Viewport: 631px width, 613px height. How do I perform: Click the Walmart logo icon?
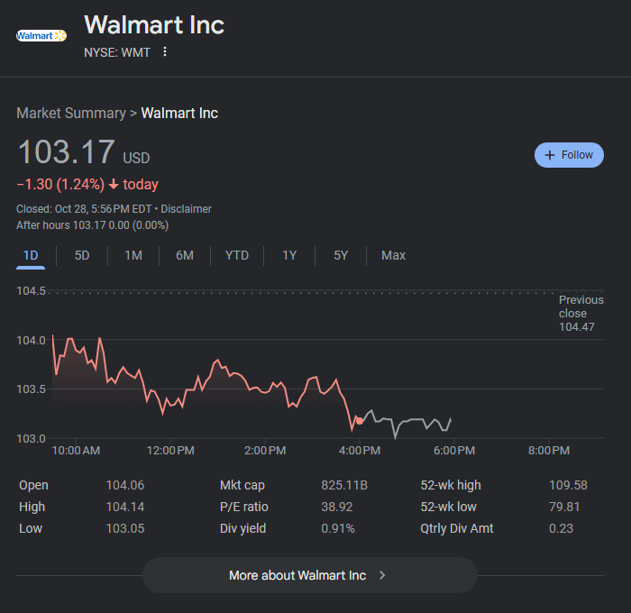(x=41, y=35)
